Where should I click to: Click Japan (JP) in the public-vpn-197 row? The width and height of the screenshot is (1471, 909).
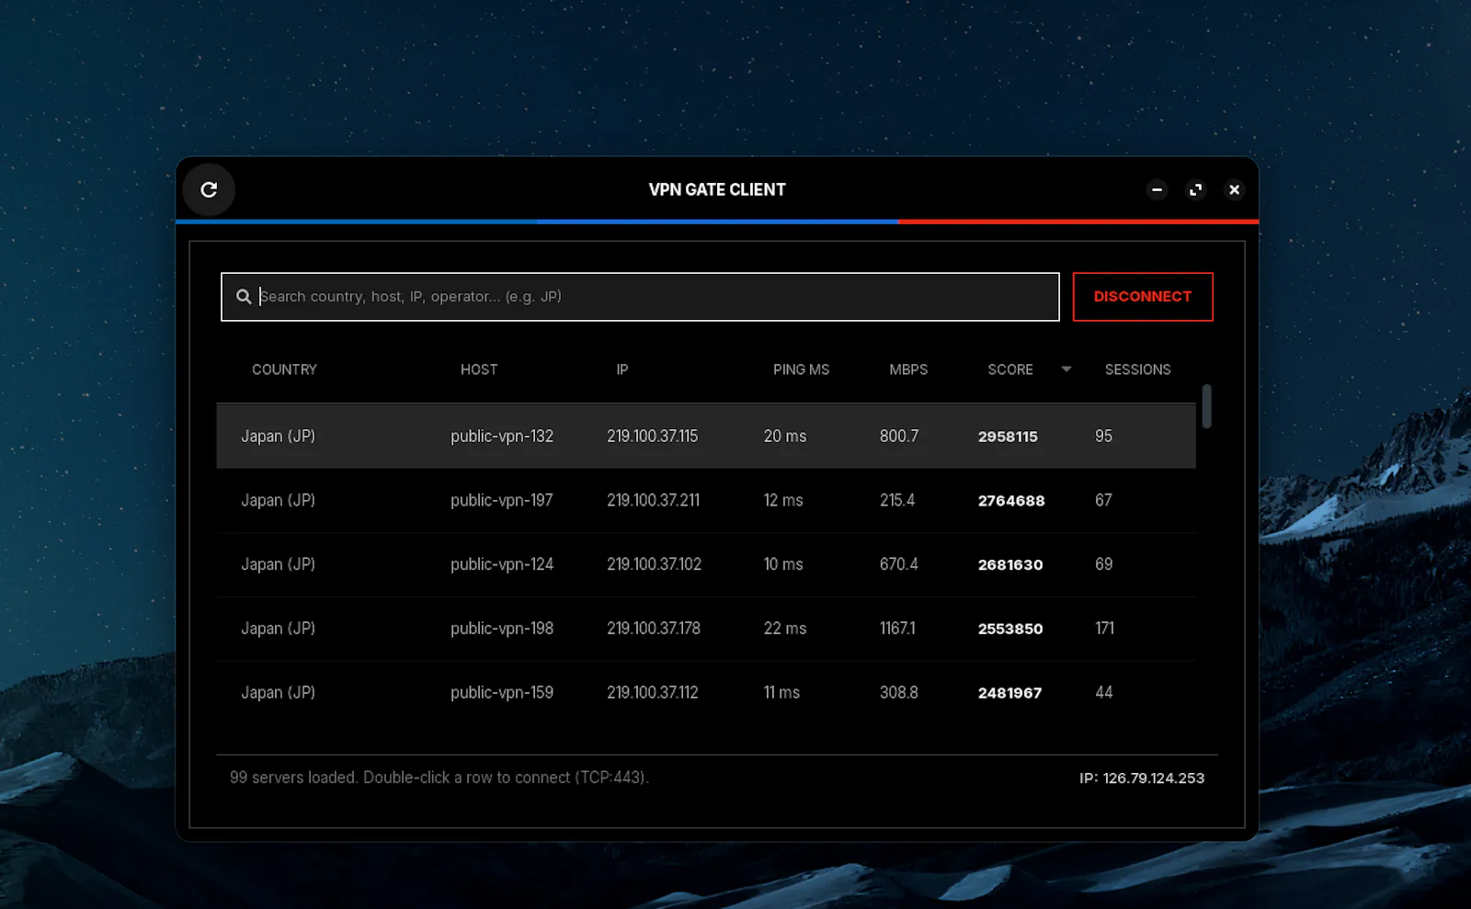[278, 501]
